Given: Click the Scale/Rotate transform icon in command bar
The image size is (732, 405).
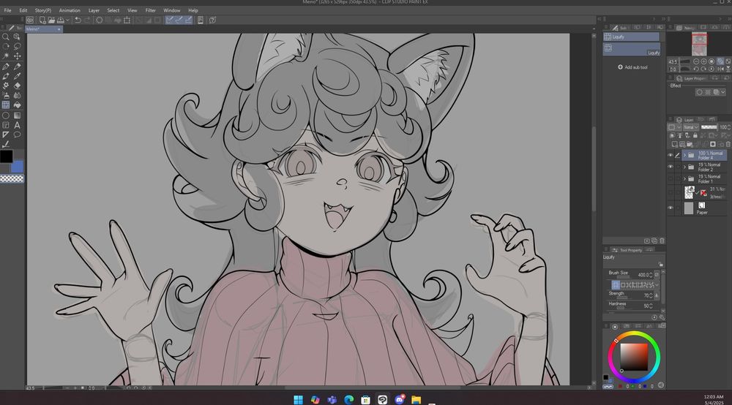Looking at the screenshot, I should pos(127,20).
